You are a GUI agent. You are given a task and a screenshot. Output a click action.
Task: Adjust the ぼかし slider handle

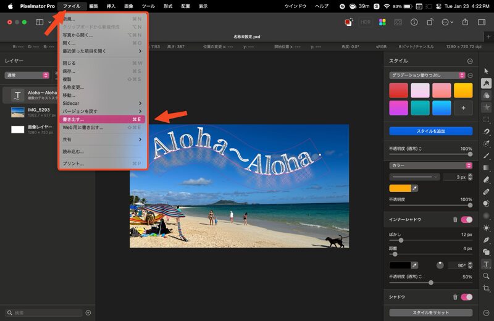[401, 240]
